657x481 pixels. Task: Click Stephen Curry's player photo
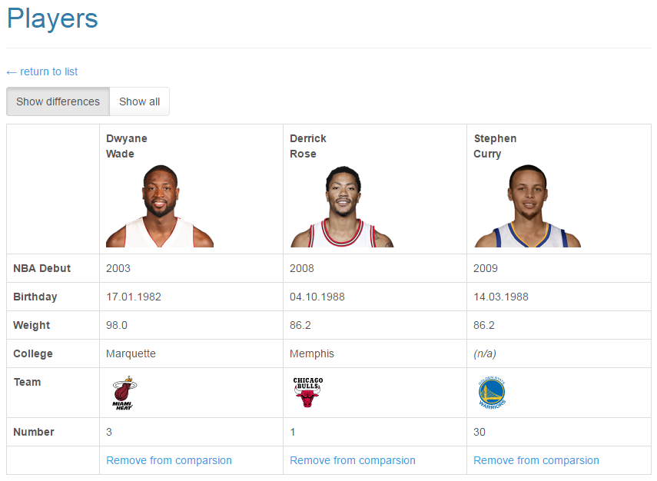pyautogui.click(x=526, y=204)
